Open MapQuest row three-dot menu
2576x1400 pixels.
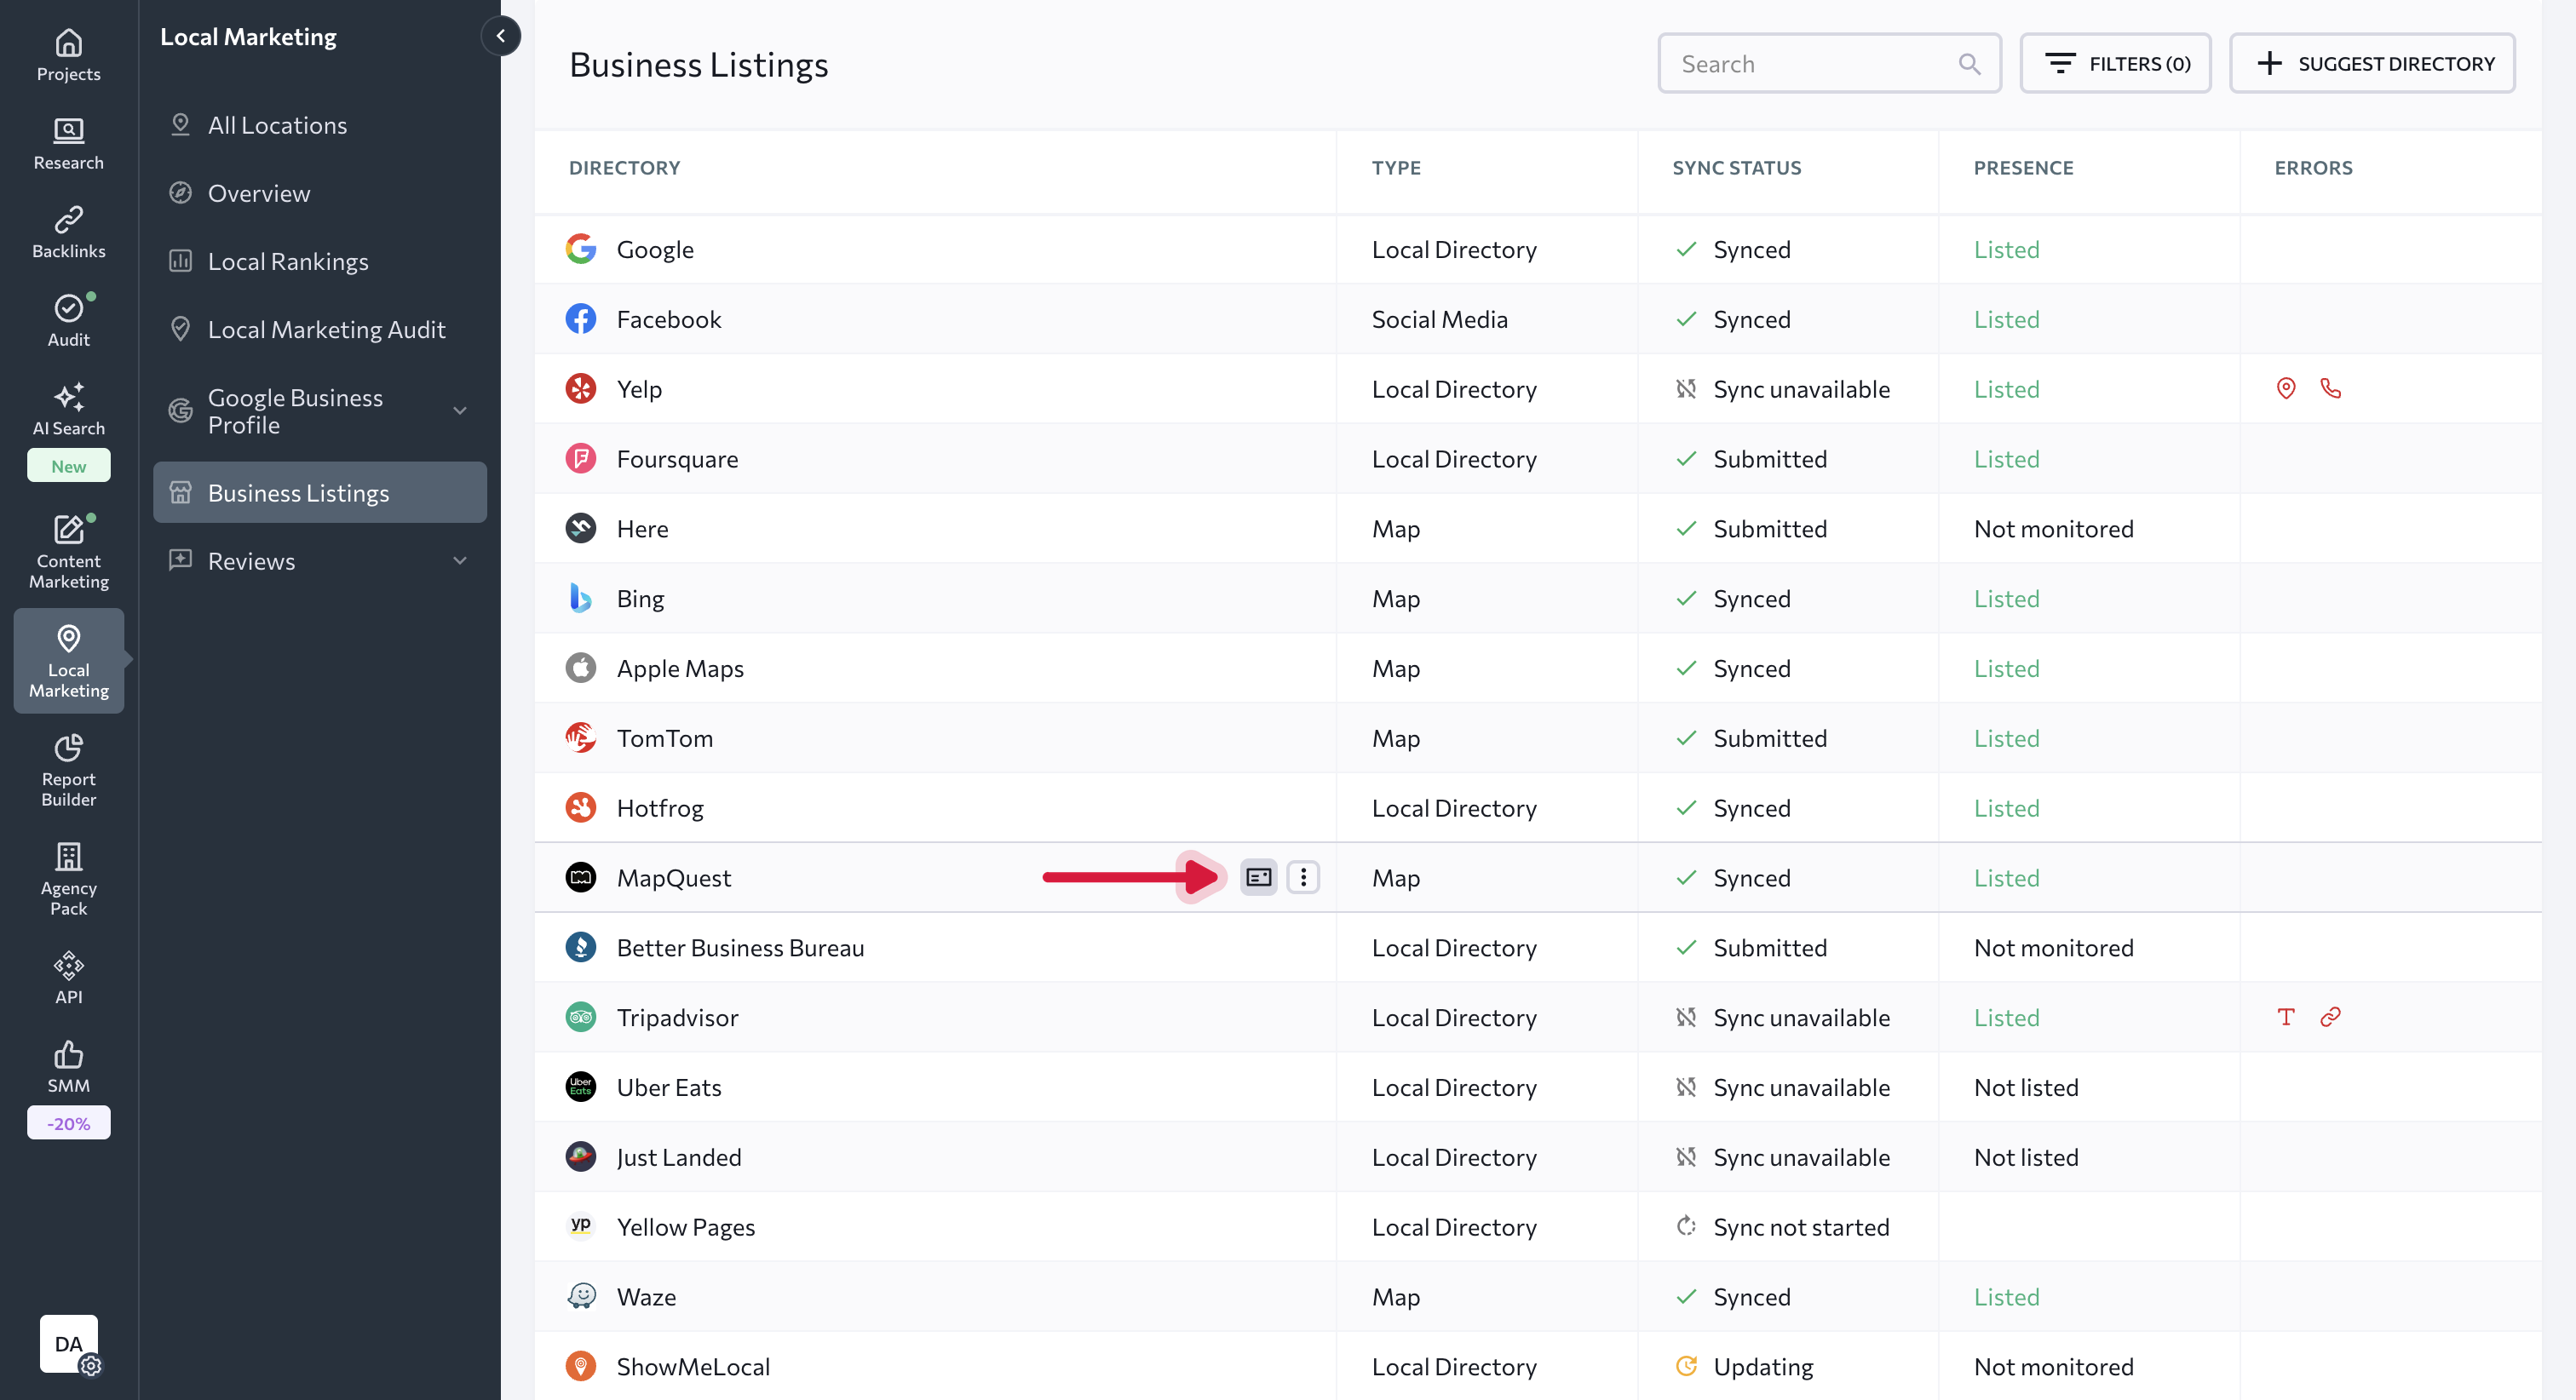point(1303,877)
